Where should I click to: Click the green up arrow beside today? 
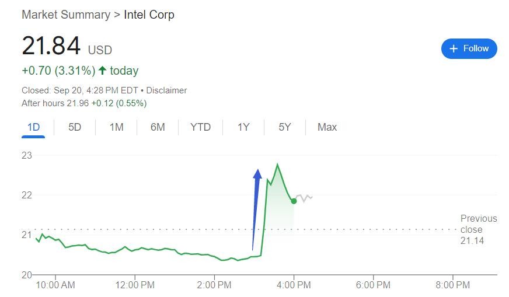103,71
